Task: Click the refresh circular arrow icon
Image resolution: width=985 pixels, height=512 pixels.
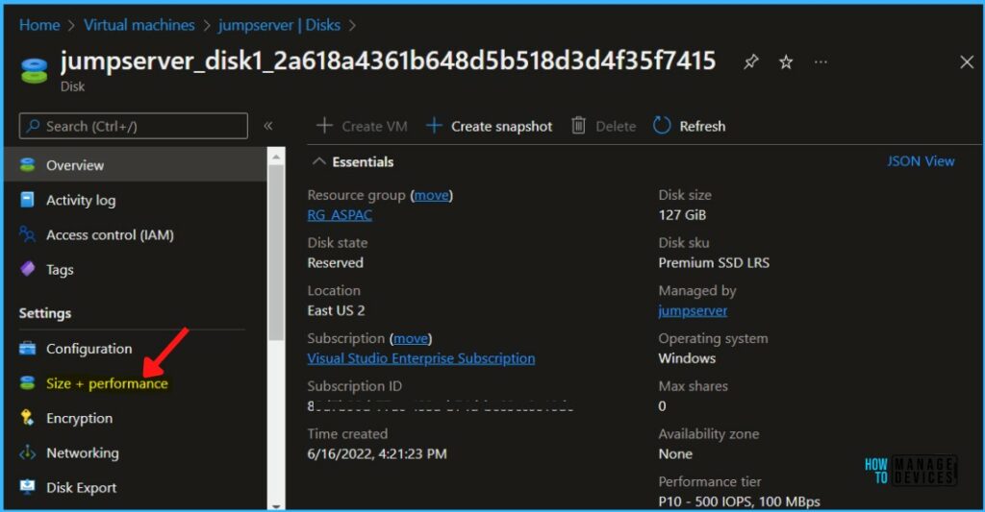Action: click(662, 126)
